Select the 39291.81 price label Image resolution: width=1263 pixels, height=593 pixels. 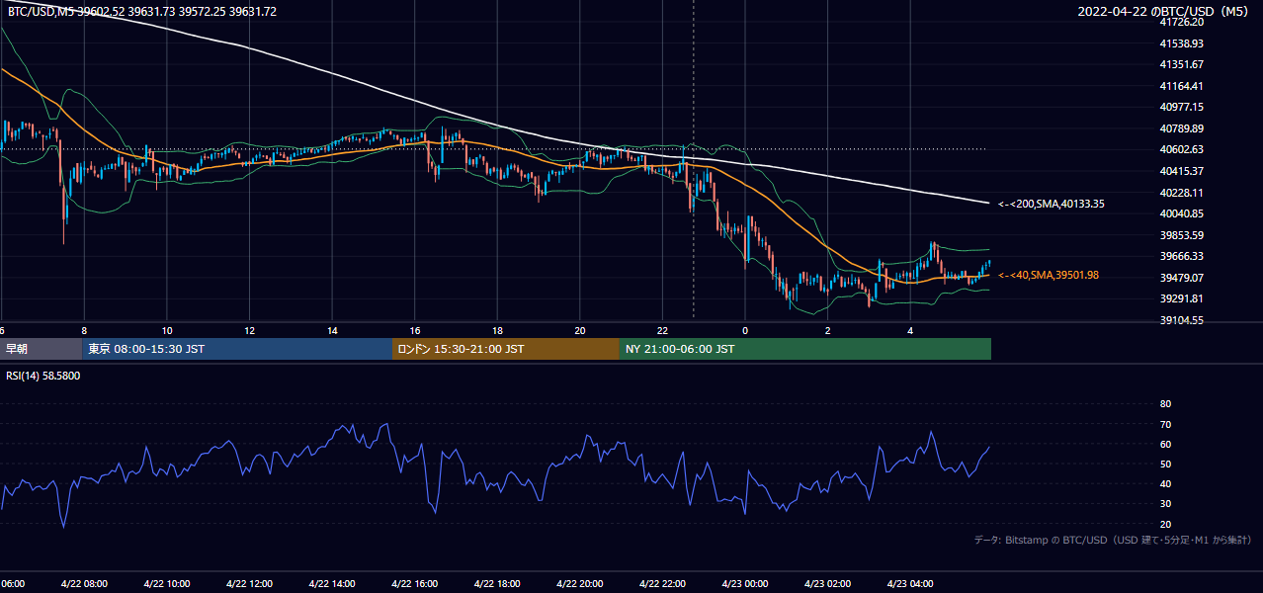pos(1181,298)
